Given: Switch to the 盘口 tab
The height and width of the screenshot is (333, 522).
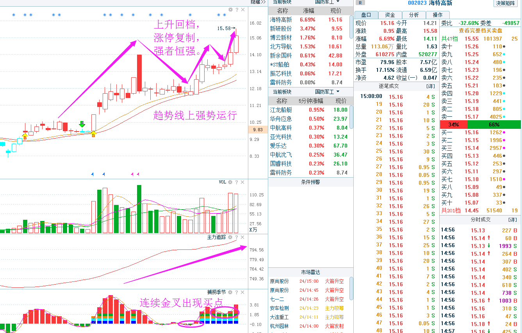Looking at the screenshot, I should point(366,15).
